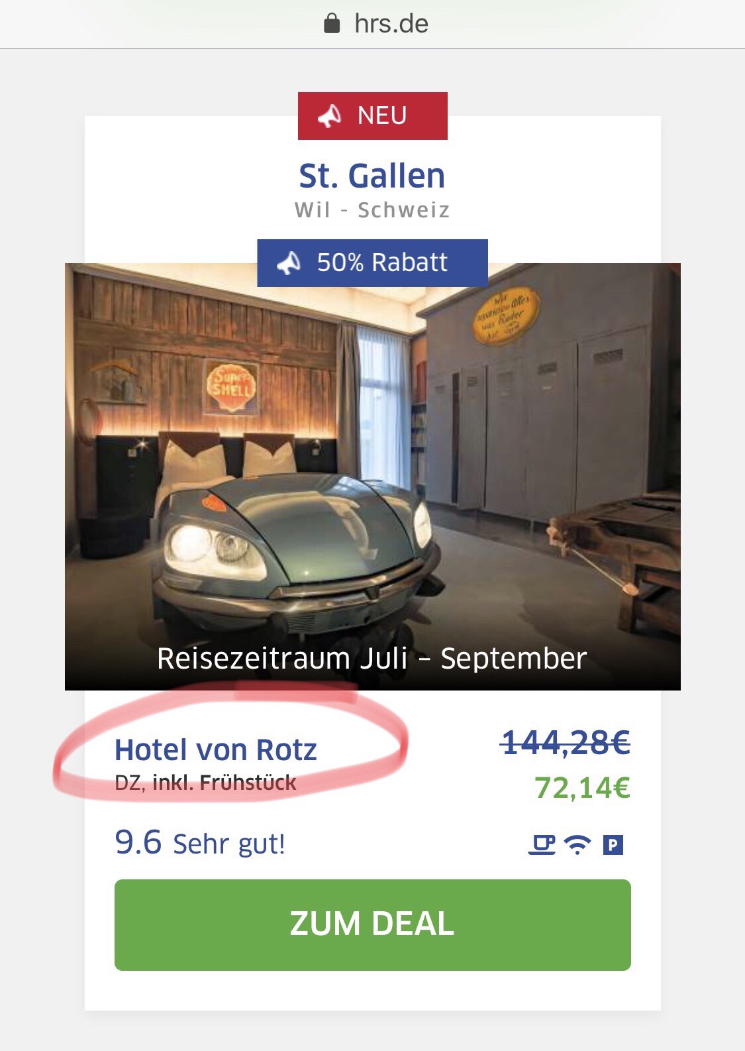Tap the Sehr gut! rating label

pos(229,844)
